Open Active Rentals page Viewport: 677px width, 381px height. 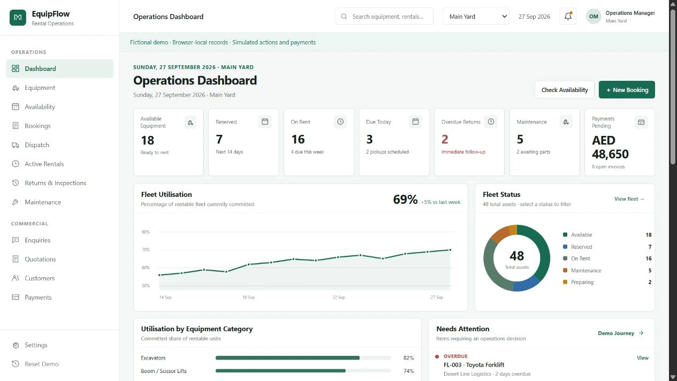click(60, 164)
